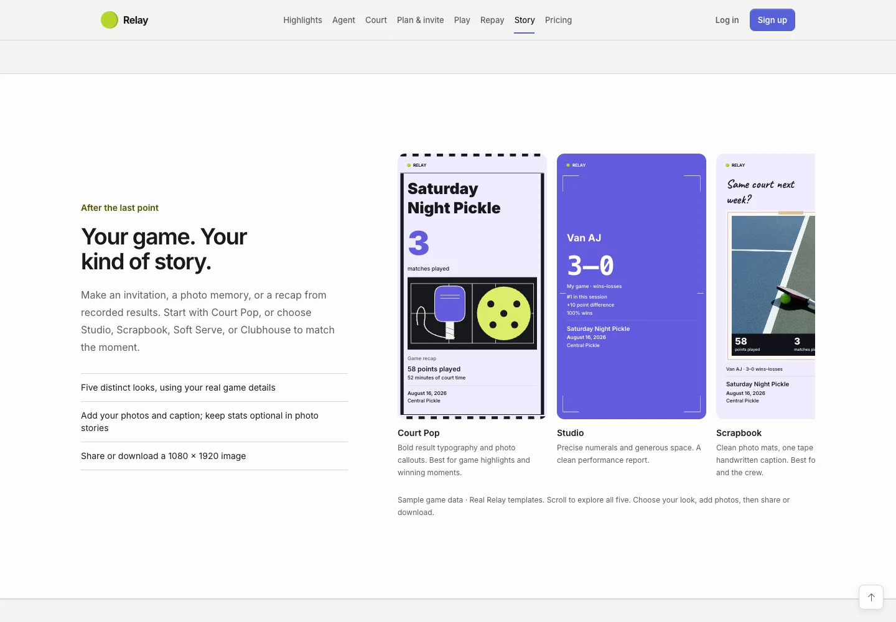
Task: Click the back-to-top arrow button
Action: [871, 597]
